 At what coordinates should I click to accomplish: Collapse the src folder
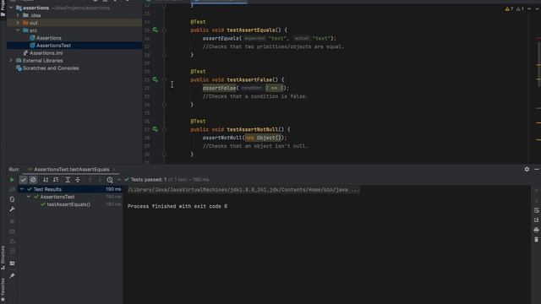pos(18,30)
